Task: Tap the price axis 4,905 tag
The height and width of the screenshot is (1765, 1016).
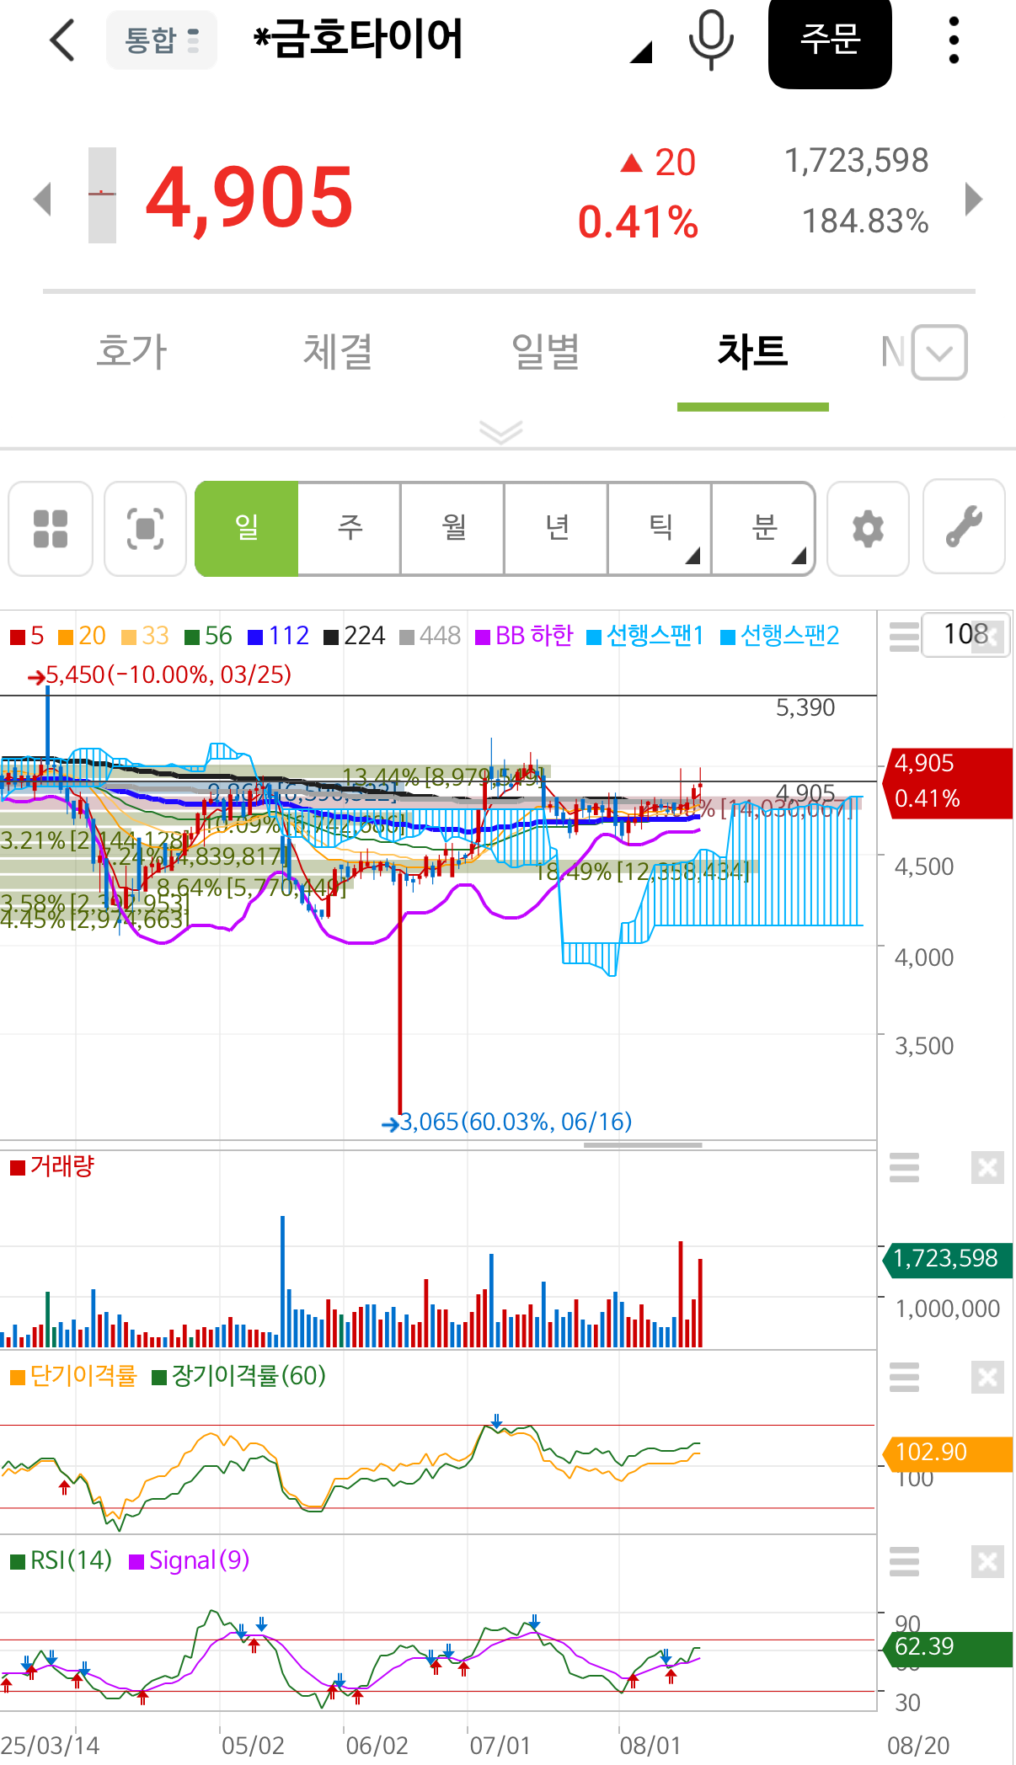Action: [947, 782]
